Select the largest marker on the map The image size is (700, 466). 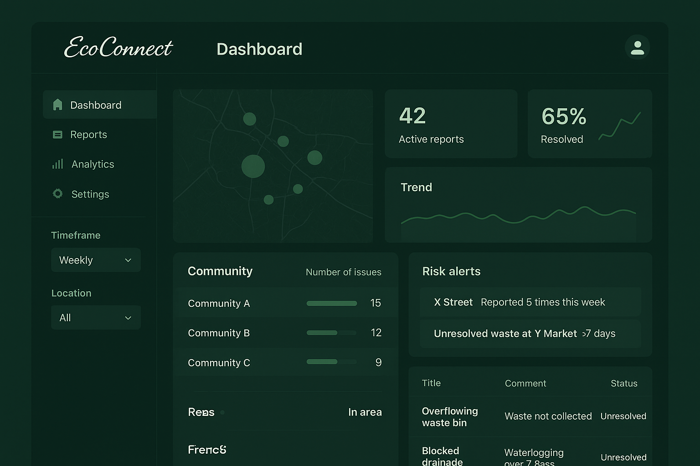[x=253, y=166]
